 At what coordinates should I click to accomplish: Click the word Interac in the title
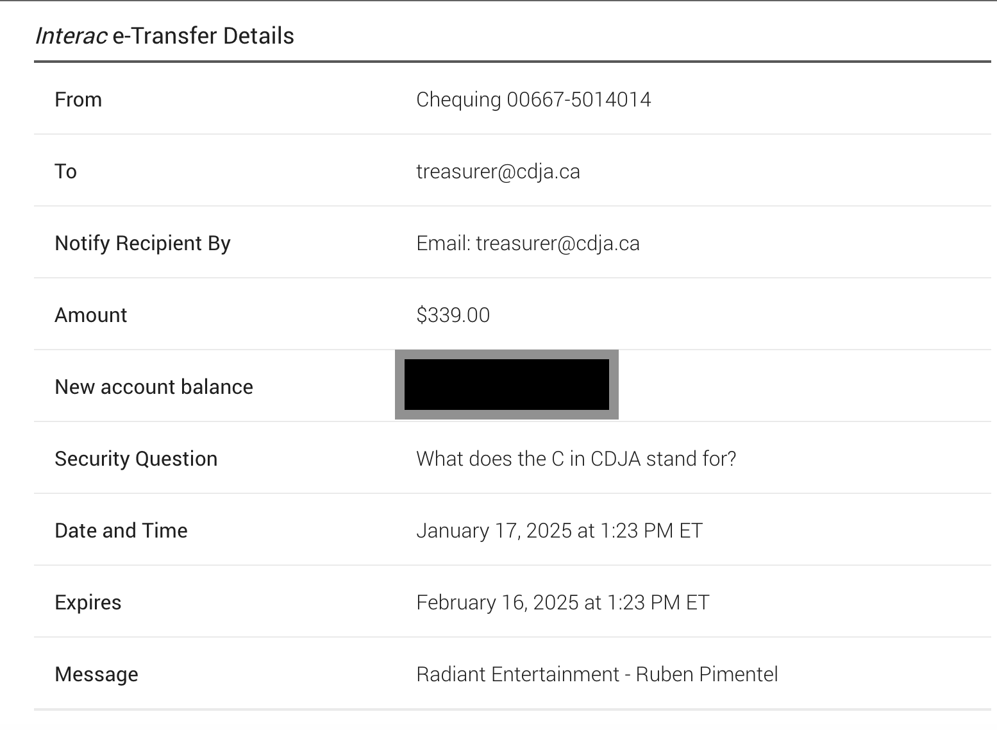(71, 36)
